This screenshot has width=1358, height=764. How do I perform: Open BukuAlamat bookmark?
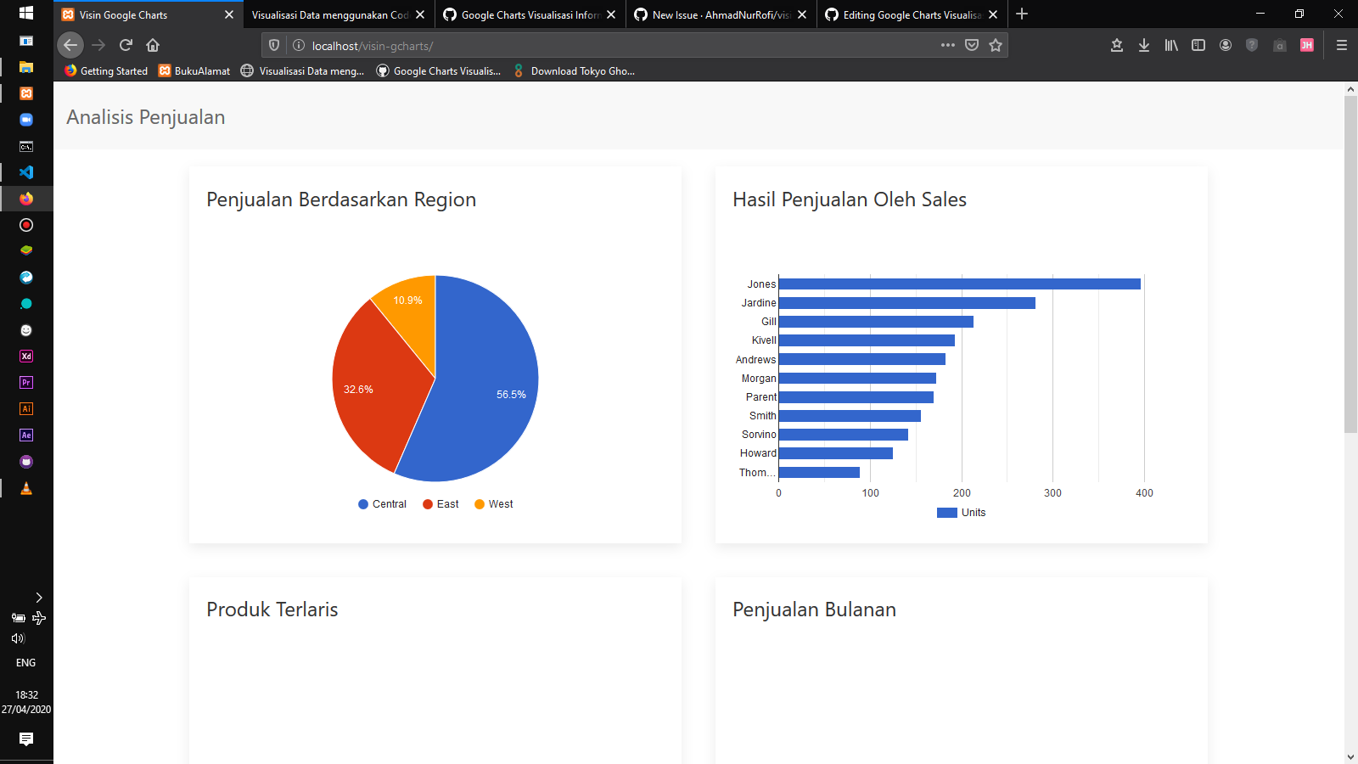tap(194, 71)
